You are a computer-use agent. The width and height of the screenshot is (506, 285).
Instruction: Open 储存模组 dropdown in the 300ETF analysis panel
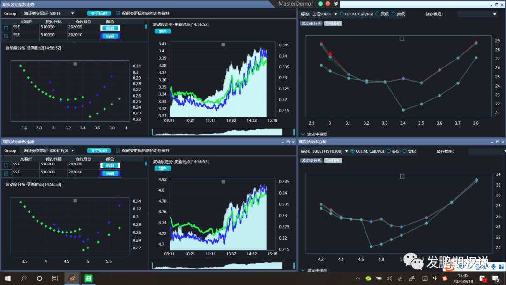487,151
